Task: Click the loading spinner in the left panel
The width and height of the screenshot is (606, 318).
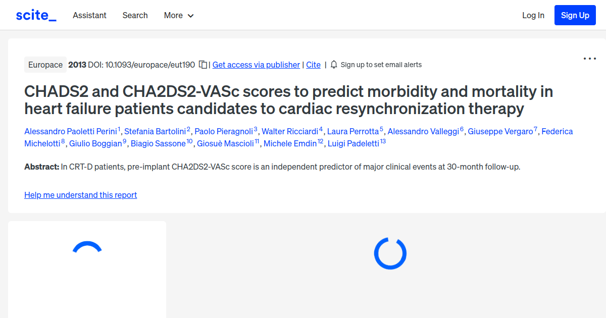Action: (x=87, y=247)
